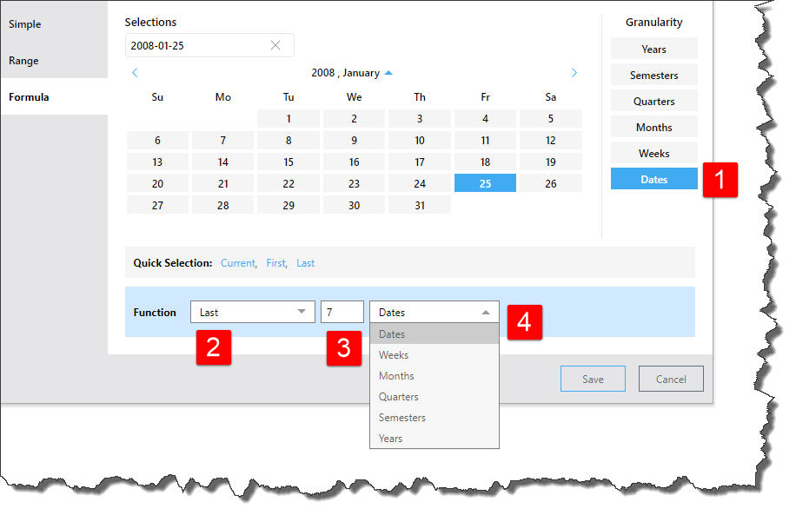Open the Formula tab
This screenshot has height=515, width=796.
[x=54, y=97]
